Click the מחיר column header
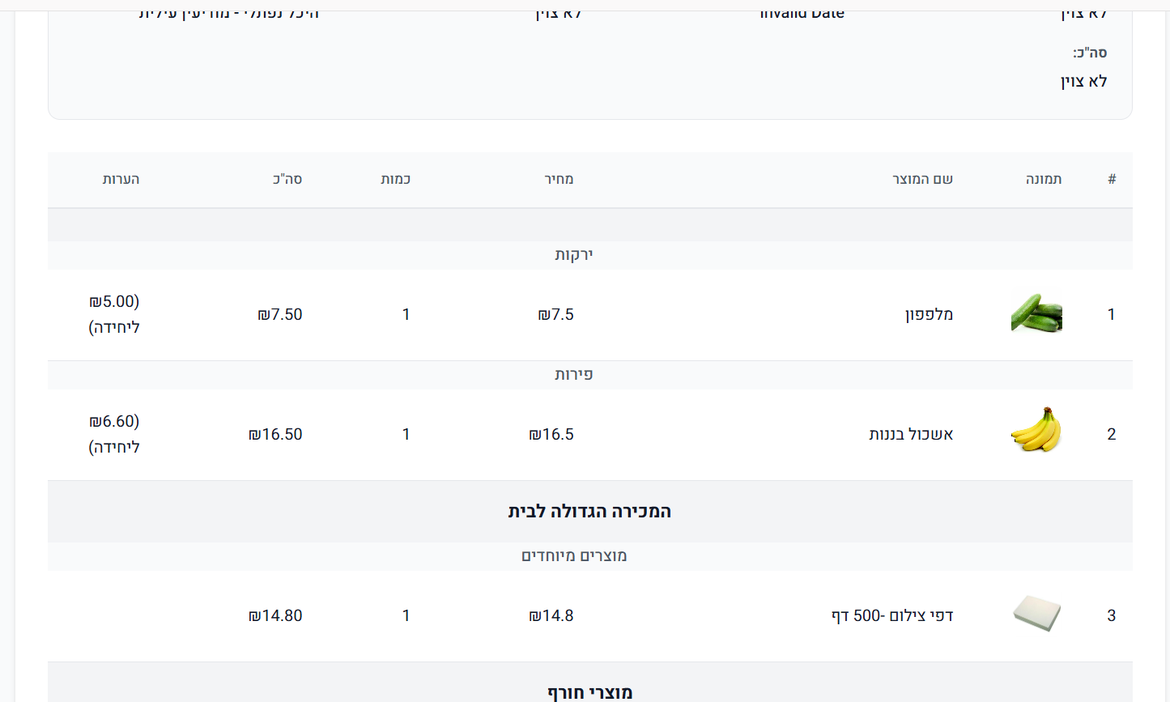Viewport: 1170px width, 702px height. pos(559,179)
